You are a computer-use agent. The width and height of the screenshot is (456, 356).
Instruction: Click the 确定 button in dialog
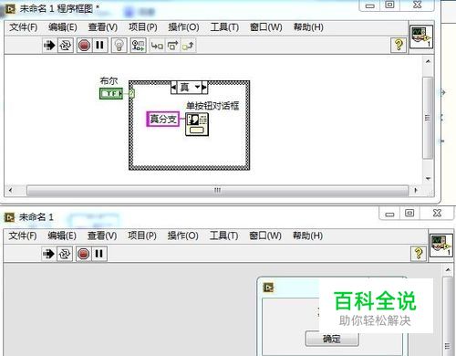coord(332,339)
